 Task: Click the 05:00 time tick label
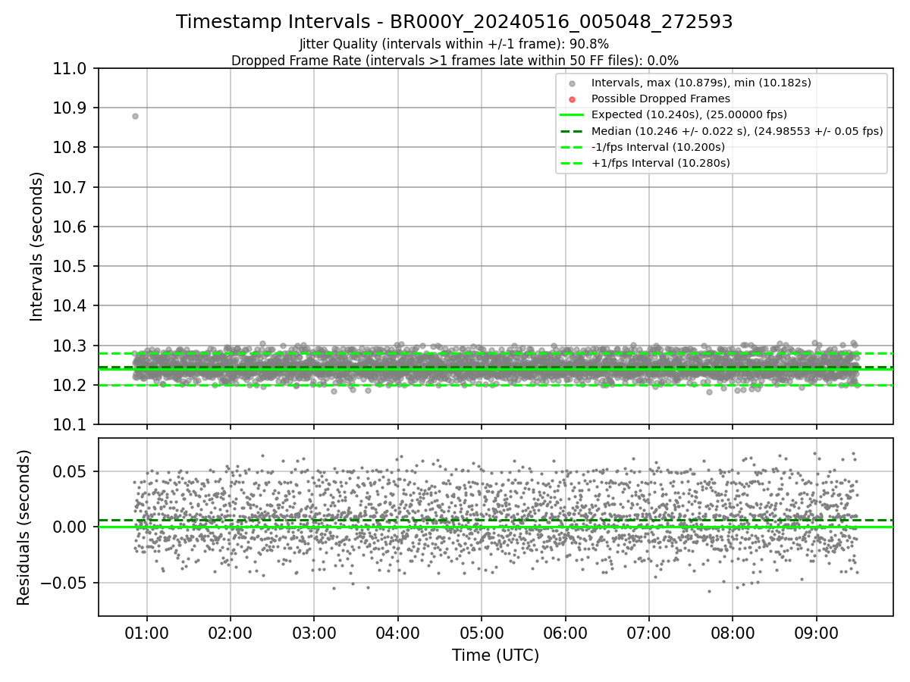[482, 632]
